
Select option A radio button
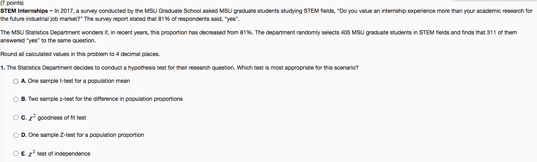click(16, 81)
